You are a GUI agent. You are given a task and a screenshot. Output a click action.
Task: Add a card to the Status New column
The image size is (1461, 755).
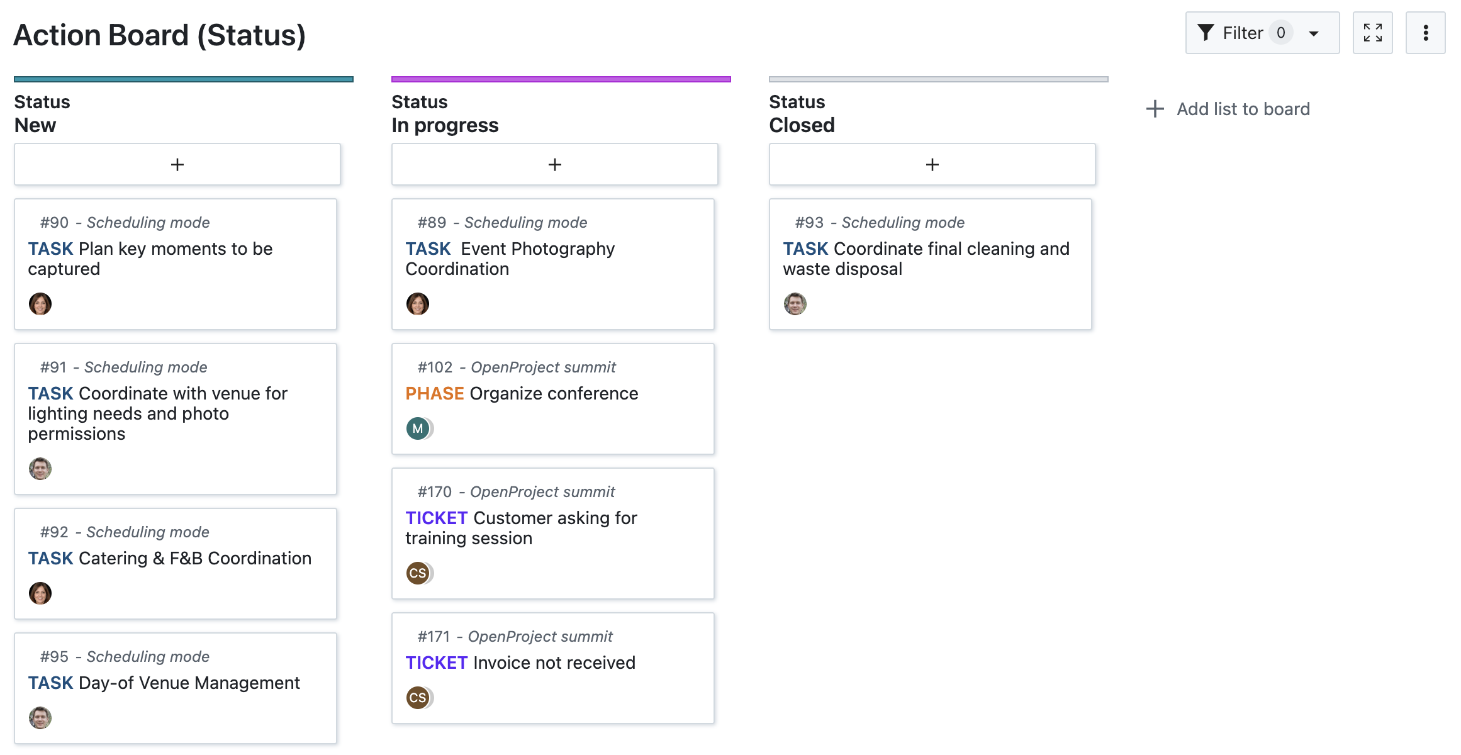point(177,164)
